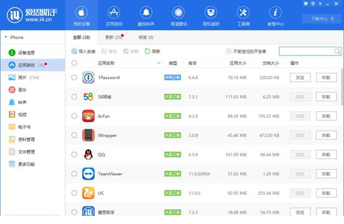
Task: Open Tutorial Center info icon
Action: [276, 12]
